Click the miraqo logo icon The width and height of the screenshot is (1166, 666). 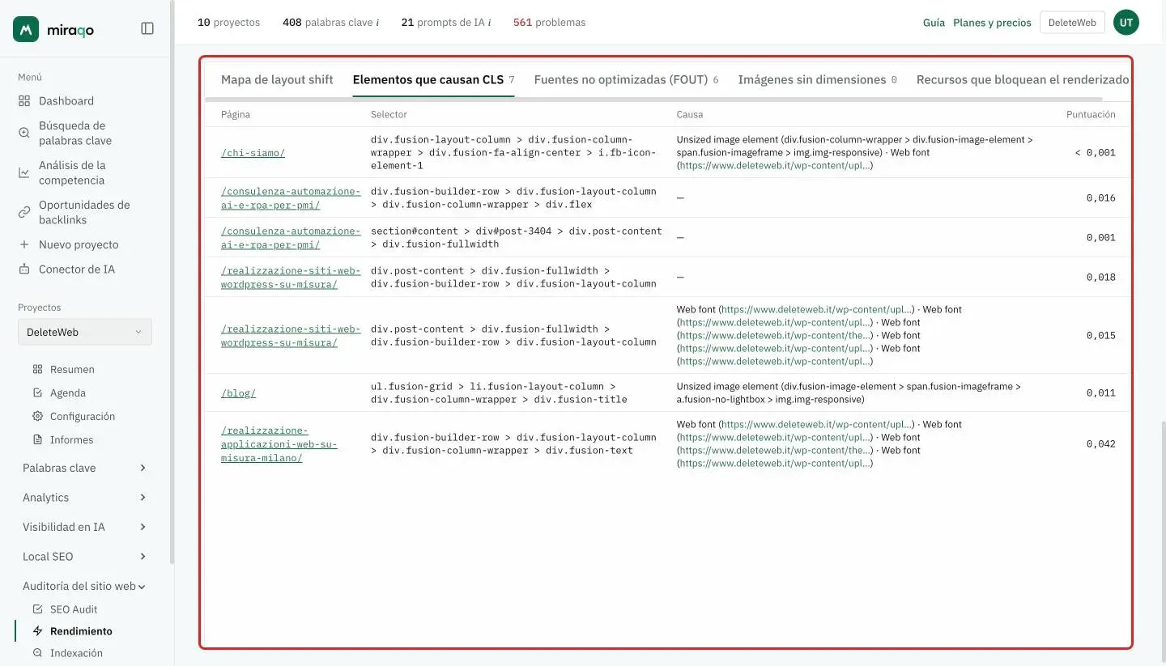26,29
